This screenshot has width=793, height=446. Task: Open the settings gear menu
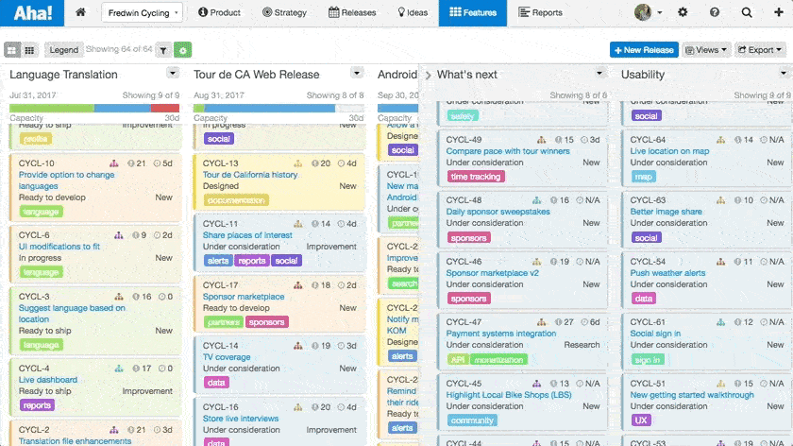pos(683,12)
